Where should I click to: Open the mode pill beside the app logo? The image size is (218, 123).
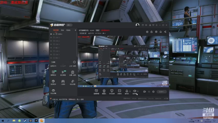(x=69, y=25)
